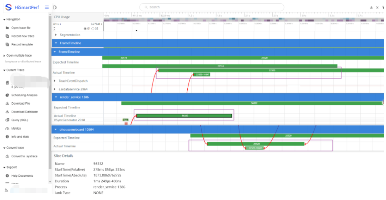386x200 pixels.
Task: Click the Process value render_service 1386
Action: [109, 187]
